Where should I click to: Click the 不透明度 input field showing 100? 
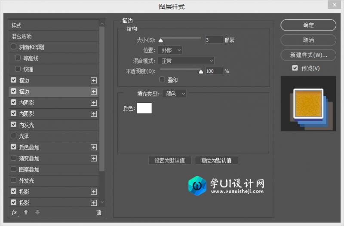click(x=214, y=71)
